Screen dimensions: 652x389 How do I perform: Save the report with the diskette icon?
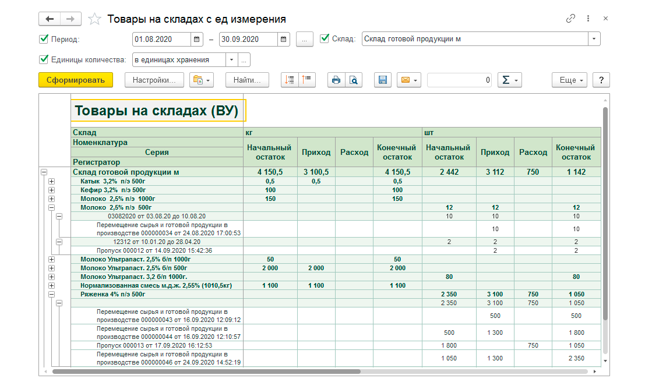point(383,80)
